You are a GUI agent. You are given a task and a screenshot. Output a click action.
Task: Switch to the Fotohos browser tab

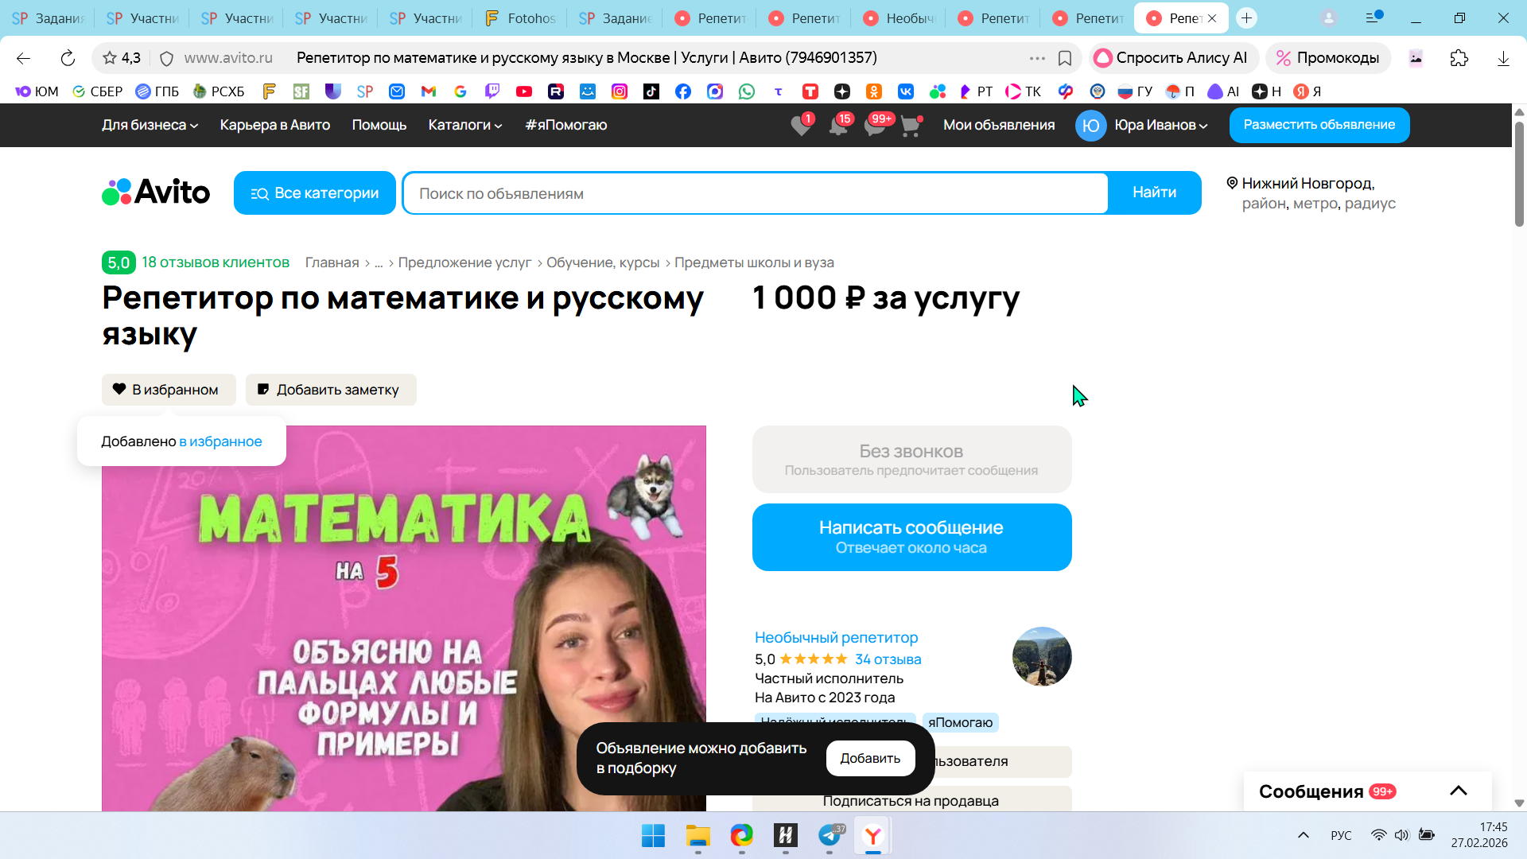[521, 18]
